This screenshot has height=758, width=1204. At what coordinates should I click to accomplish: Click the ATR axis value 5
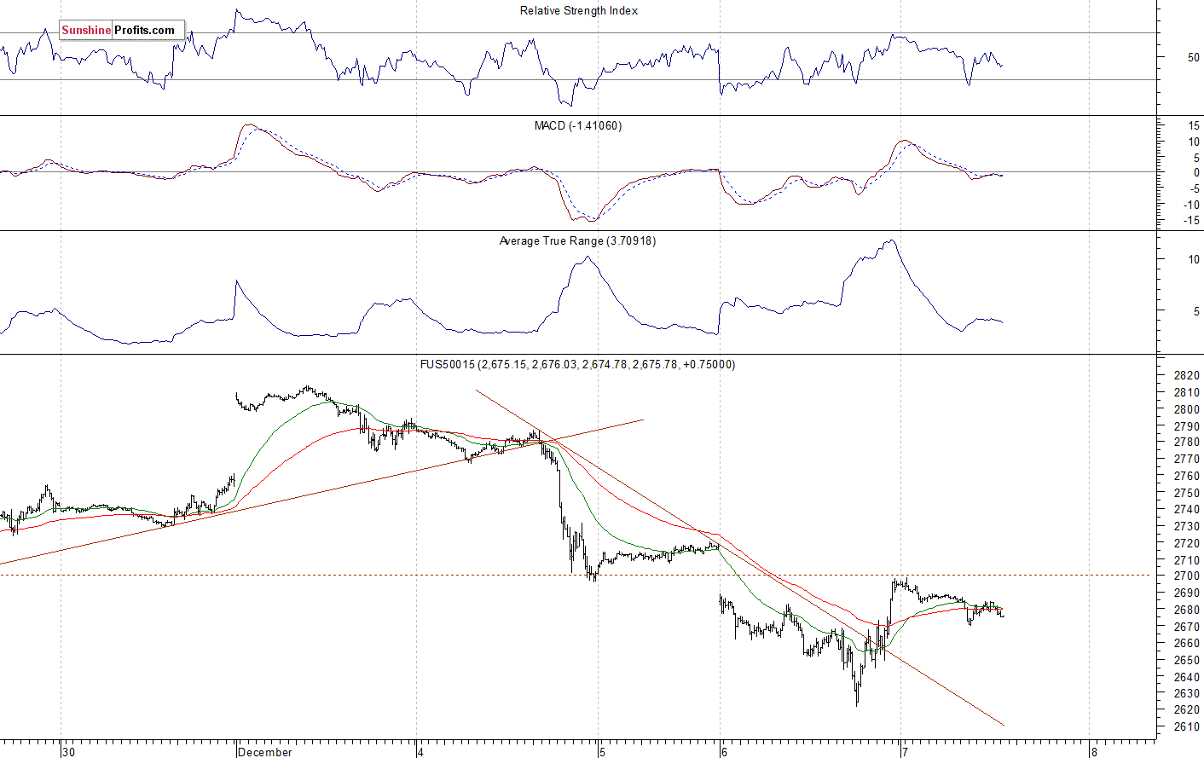(1195, 313)
